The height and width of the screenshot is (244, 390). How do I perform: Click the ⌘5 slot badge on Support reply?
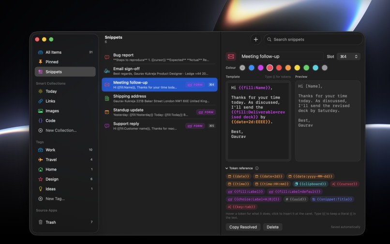click(211, 126)
